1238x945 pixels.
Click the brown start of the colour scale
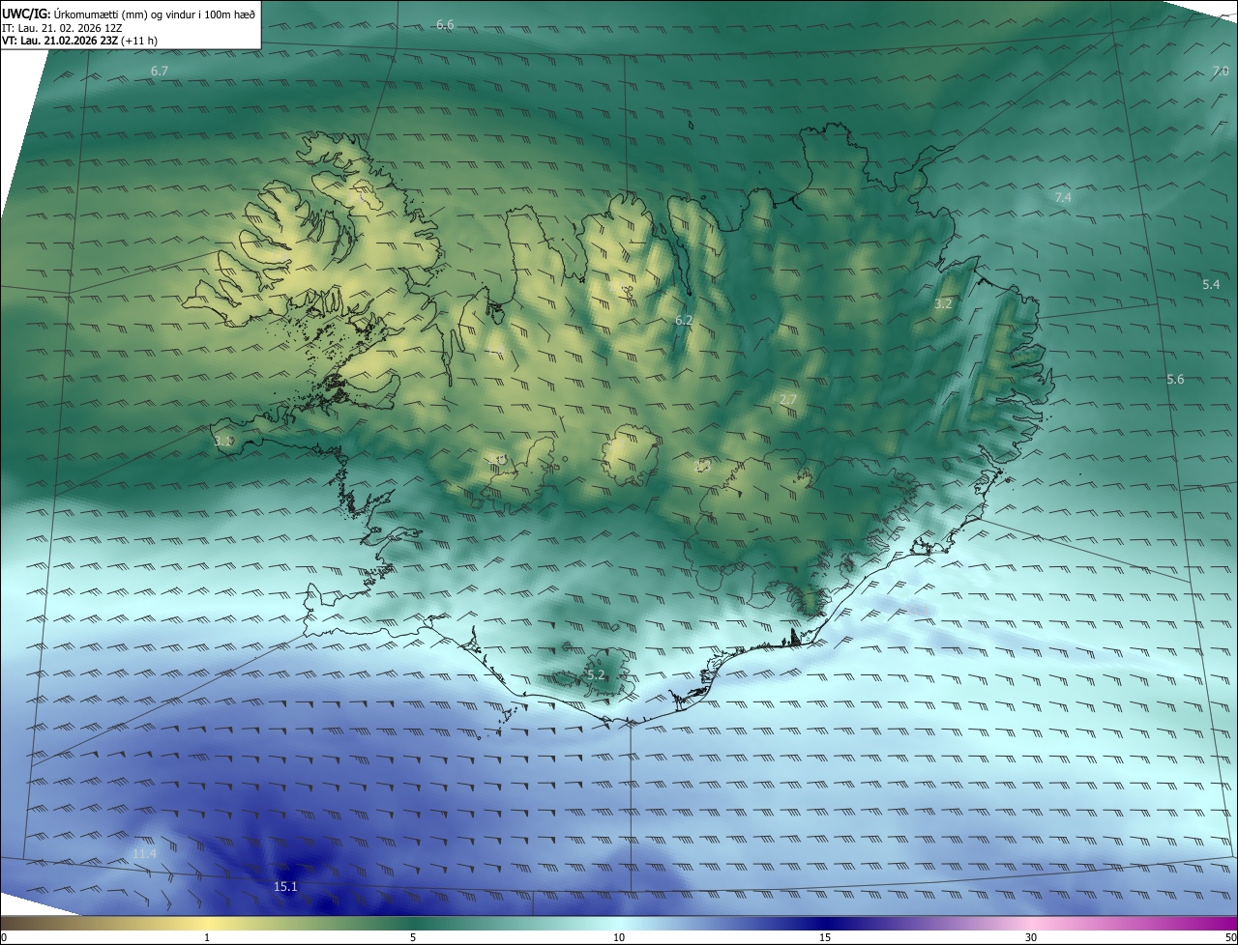tap(10, 923)
